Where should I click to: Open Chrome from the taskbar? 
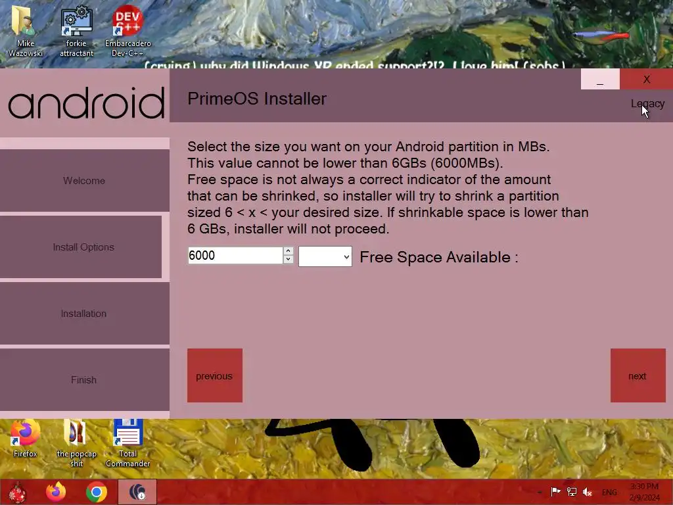97,492
